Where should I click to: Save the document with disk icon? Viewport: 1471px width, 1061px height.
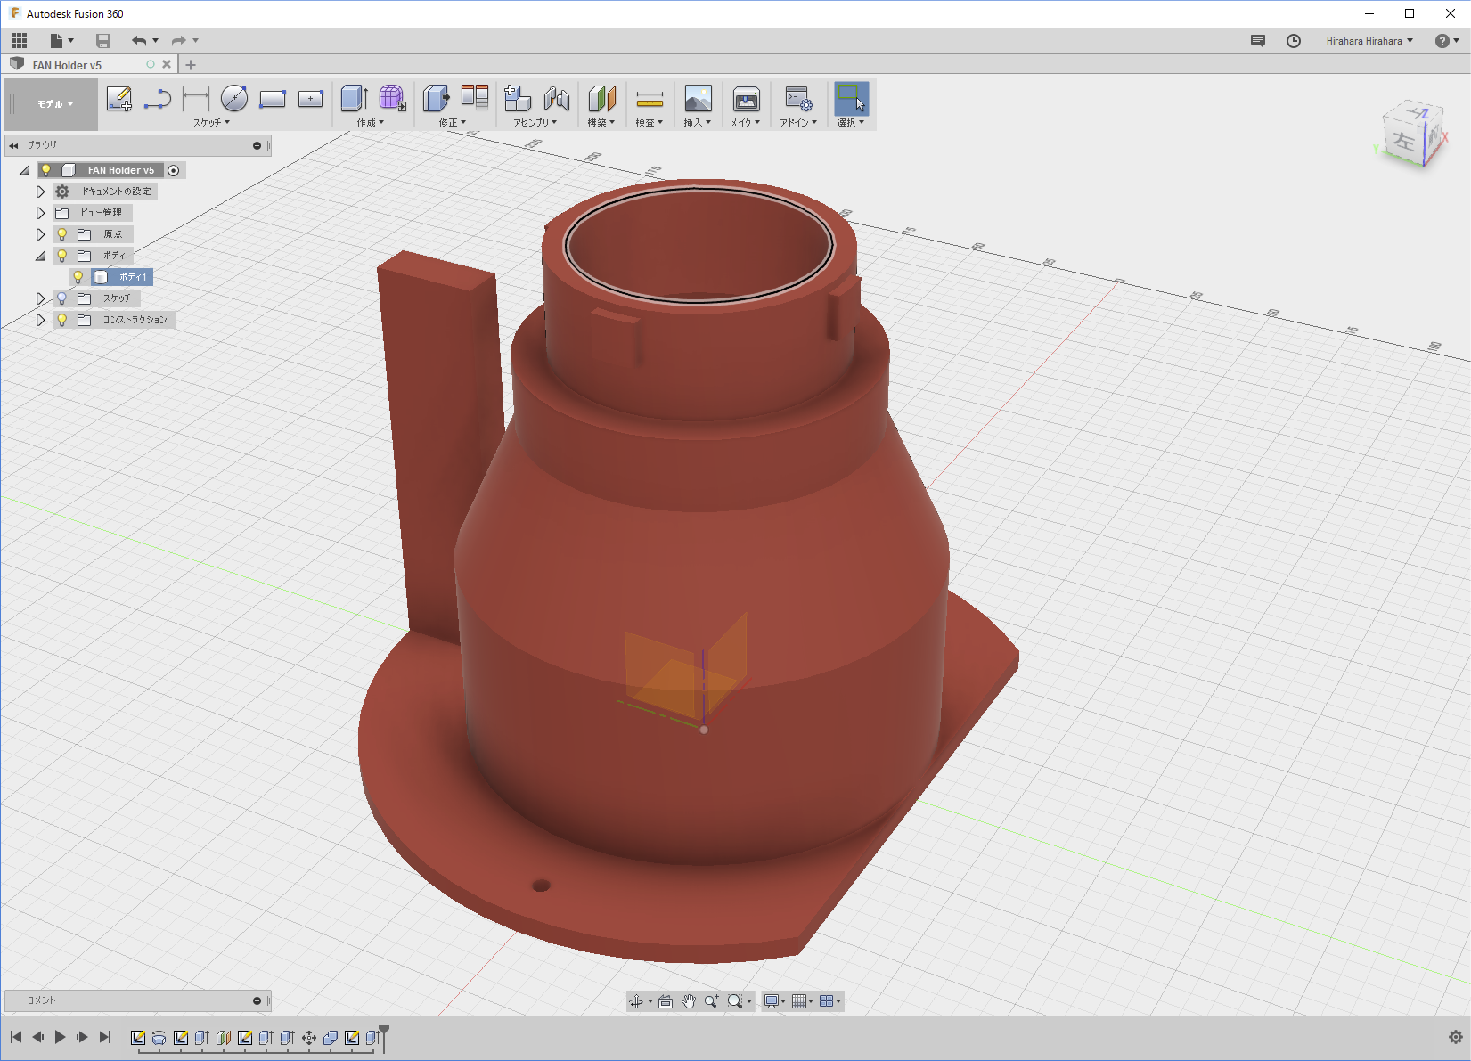tap(103, 40)
